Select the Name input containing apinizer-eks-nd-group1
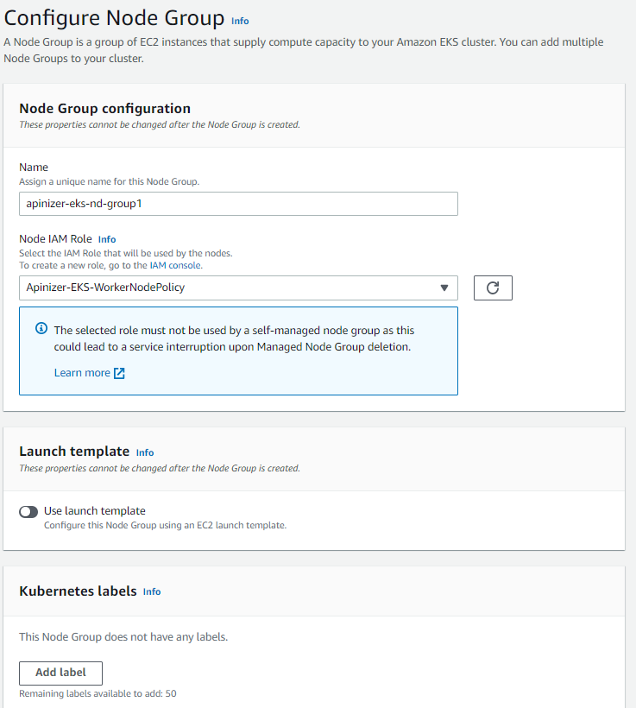 [x=239, y=203]
